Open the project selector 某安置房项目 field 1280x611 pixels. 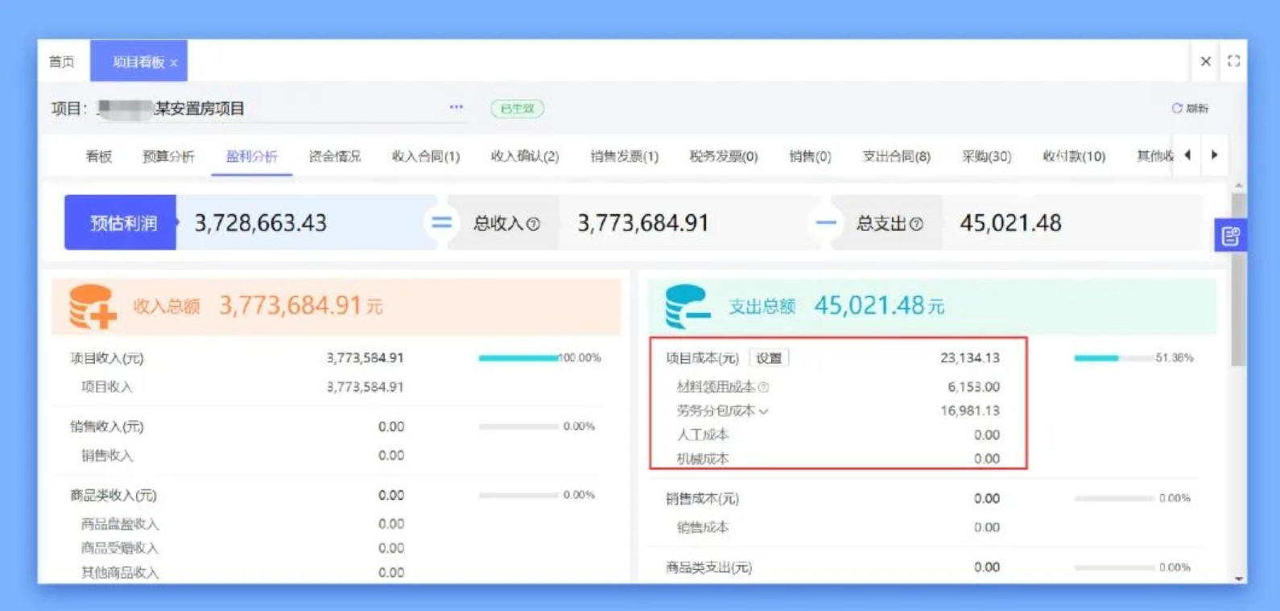coord(266,109)
